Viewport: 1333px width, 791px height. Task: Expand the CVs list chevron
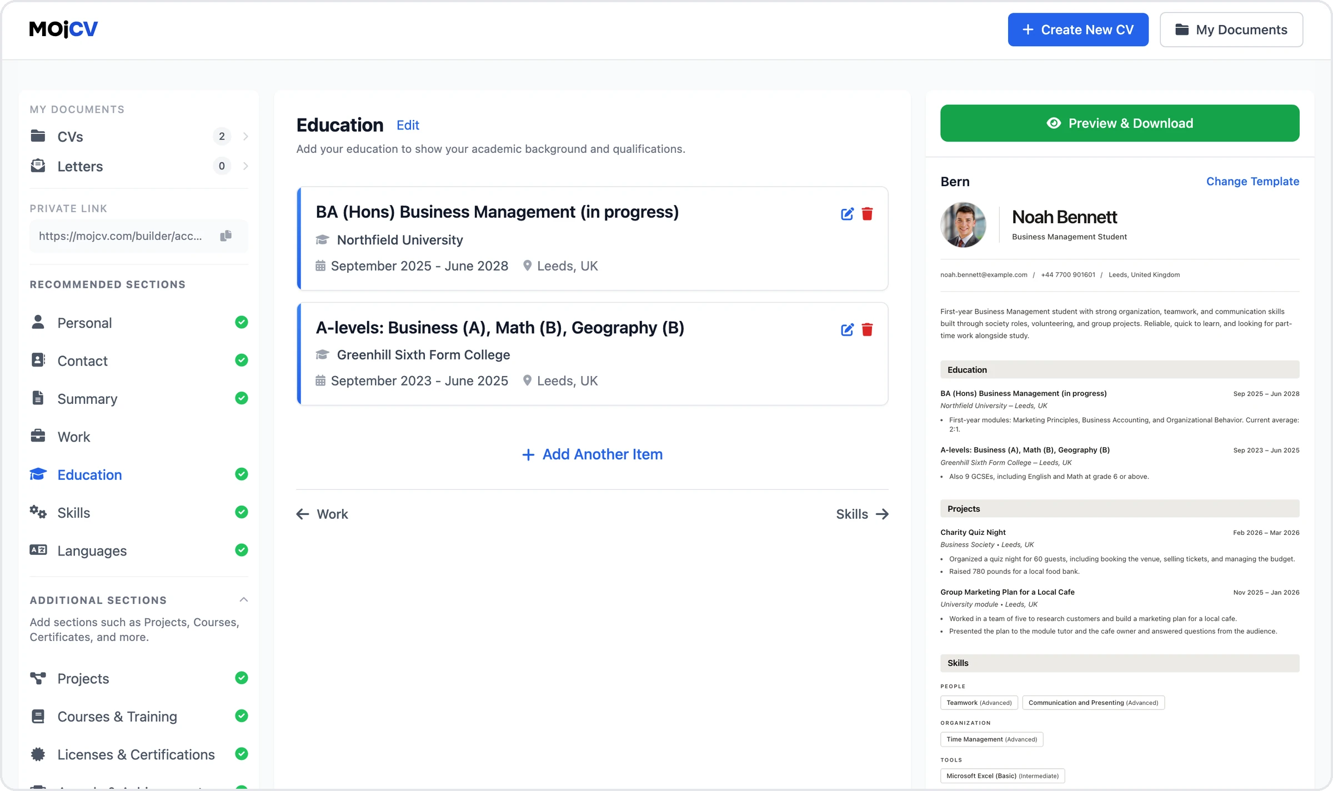245,137
